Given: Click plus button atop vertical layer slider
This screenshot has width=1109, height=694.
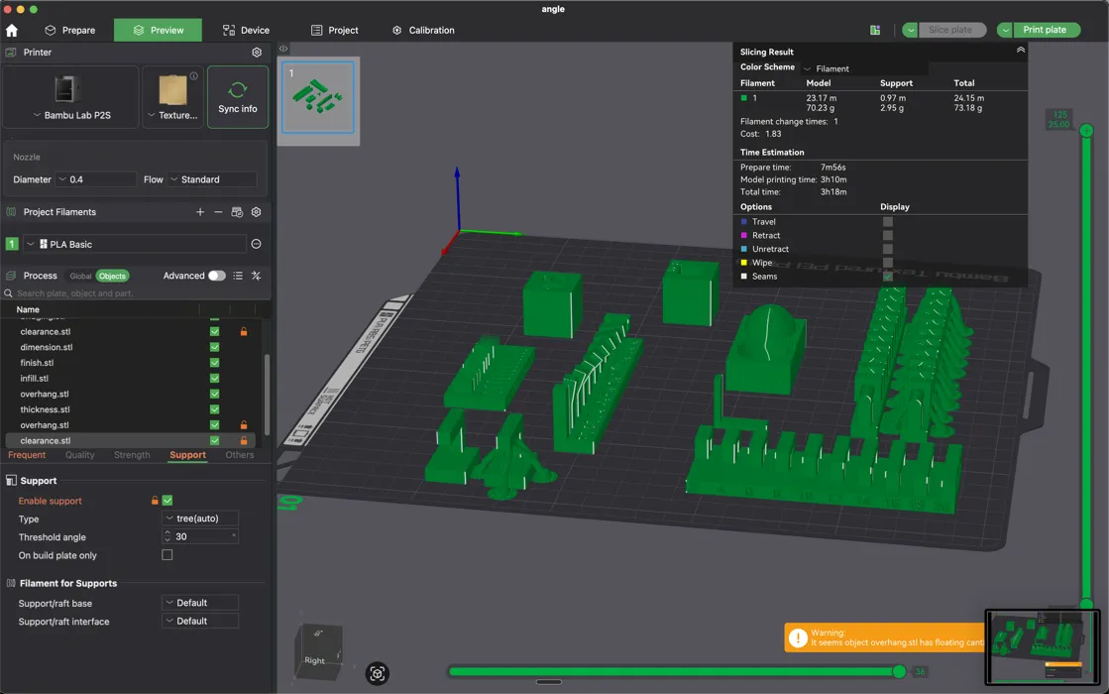Looking at the screenshot, I should point(1086,130).
